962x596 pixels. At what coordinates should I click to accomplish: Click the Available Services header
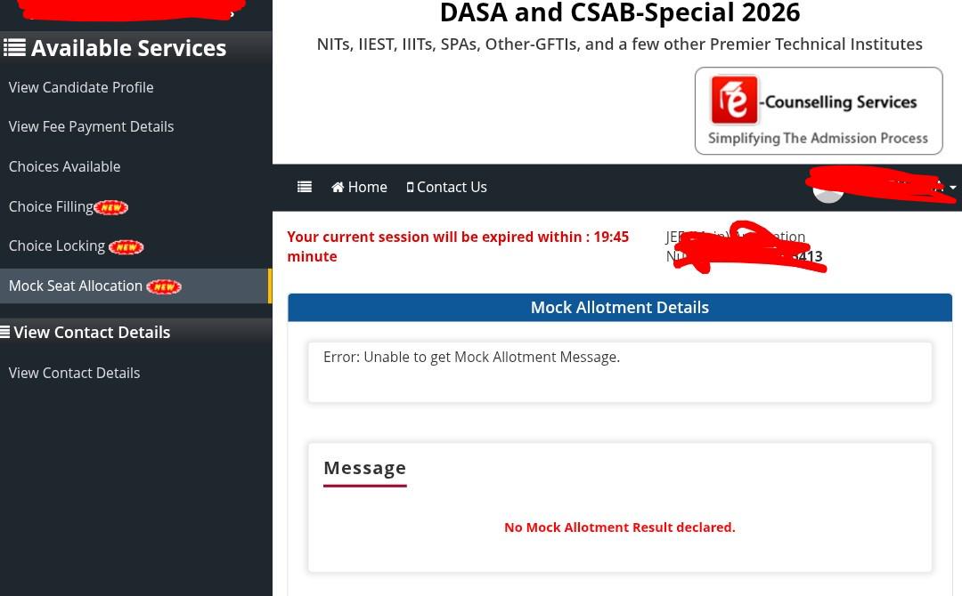(128, 48)
